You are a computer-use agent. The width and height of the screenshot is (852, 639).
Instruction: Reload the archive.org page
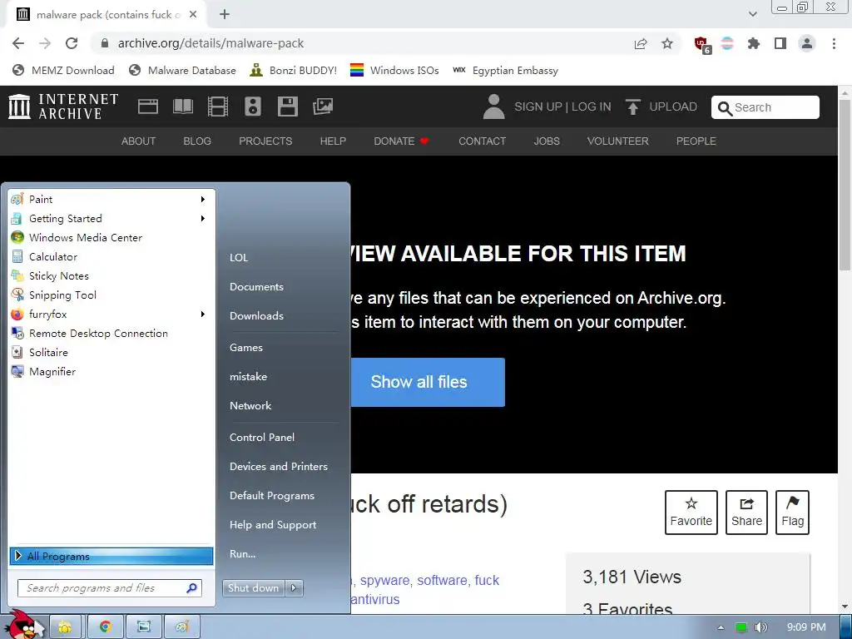click(72, 43)
